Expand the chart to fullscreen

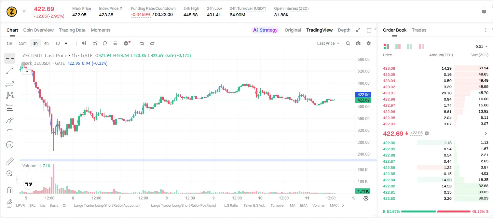(x=358, y=30)
